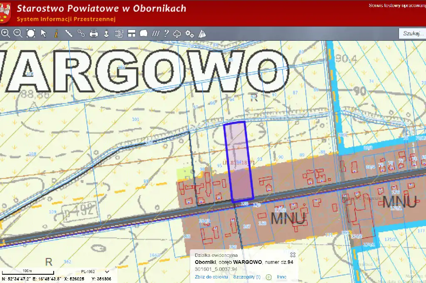The image size is (426, 283).
Task: Select the arrow pointer tool
Action: click(x=44, y=33)
